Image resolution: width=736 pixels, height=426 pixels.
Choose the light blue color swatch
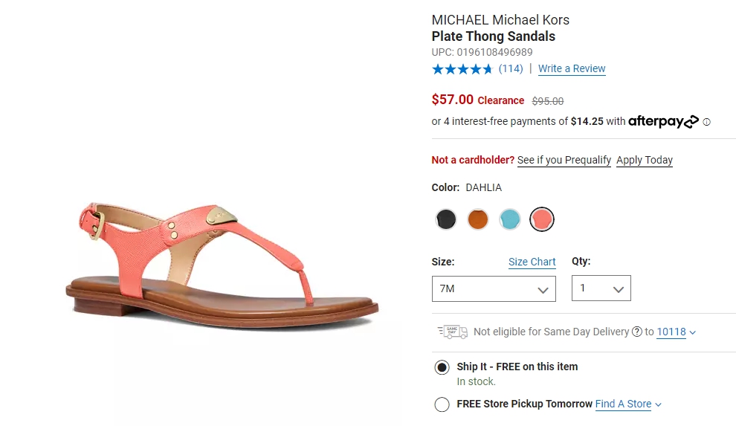(510, 219)
